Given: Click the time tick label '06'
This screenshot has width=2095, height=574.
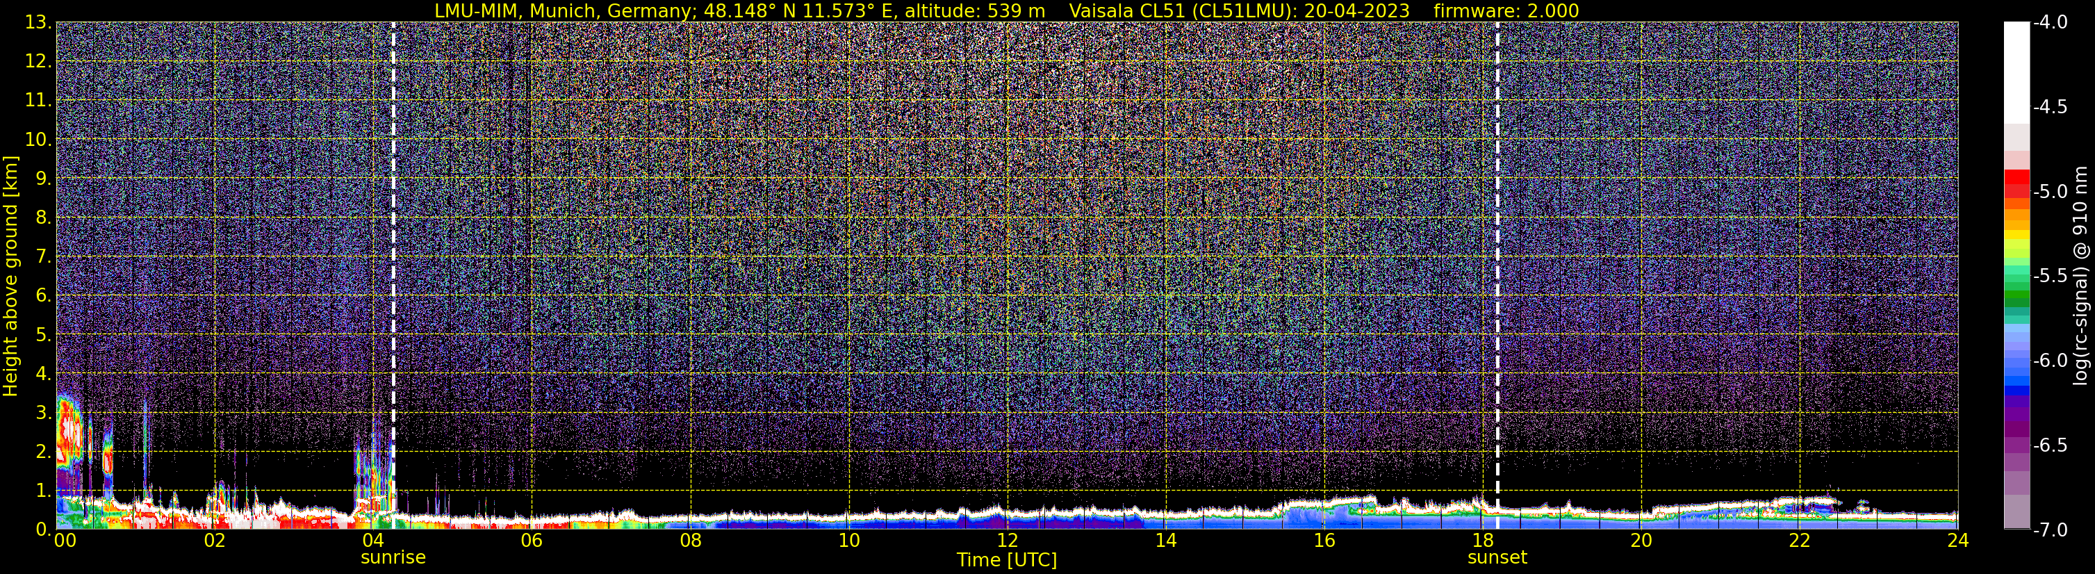Looking at the screenshot, I should point(531,541).
